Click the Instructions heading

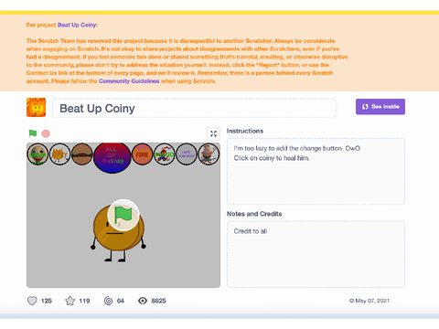click(x=245, y=131)
